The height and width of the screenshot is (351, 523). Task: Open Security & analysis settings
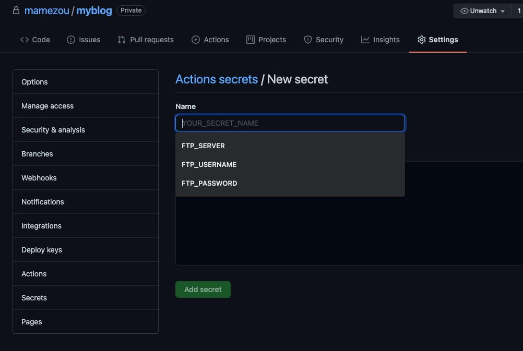86,130
